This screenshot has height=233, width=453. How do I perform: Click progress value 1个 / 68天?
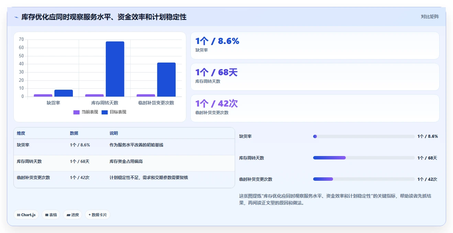pos(427,158)
